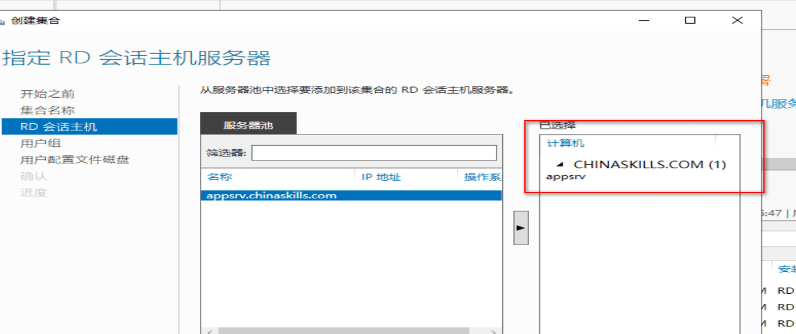
Task: Open the 用户配置文件磁盘 wizard step
Action: 75,160
